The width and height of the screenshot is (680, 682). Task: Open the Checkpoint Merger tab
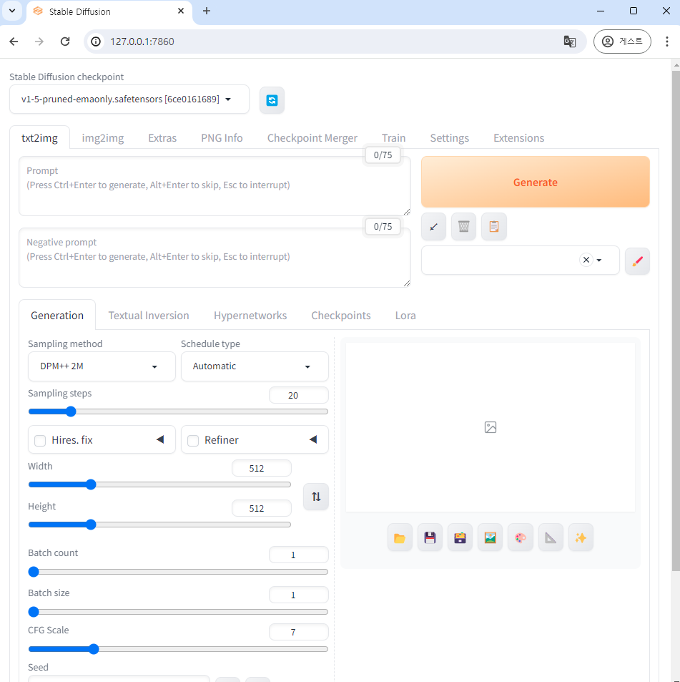(312, 138)
